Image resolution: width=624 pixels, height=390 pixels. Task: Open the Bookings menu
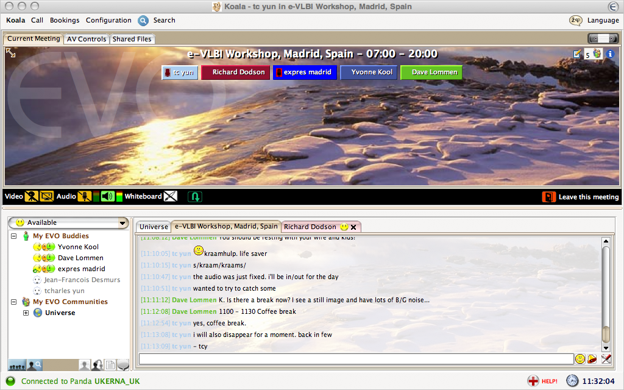coord(65,20)
